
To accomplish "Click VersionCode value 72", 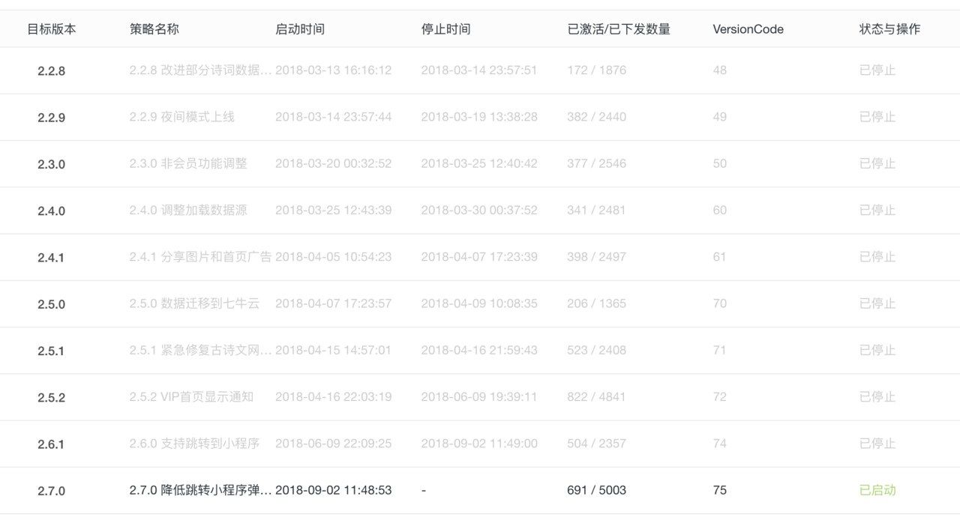I will (x=720, y=397).
